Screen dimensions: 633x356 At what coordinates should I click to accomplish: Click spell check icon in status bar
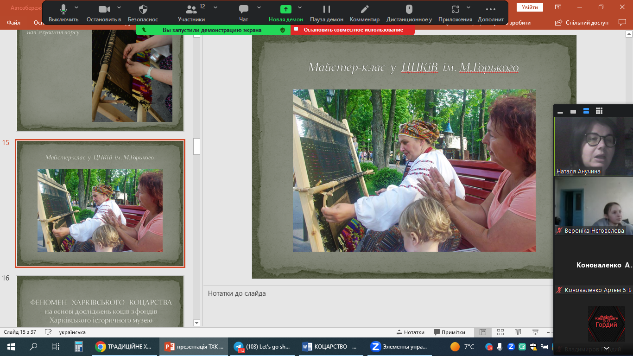point(48,332)
